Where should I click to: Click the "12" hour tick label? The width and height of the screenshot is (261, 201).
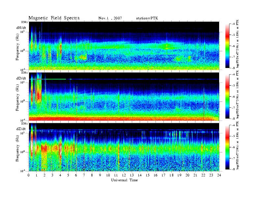[124, 175]
